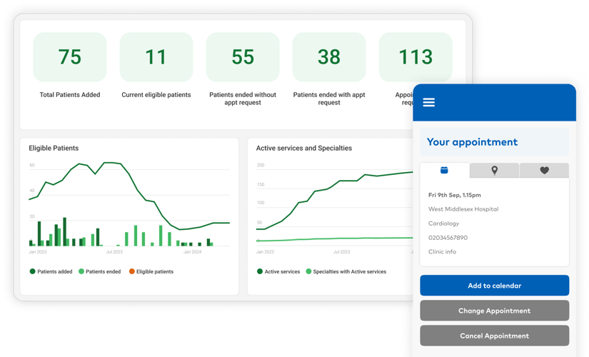Switch to the location pin tab
Viewport: 589px width, 357px height.
494,170
